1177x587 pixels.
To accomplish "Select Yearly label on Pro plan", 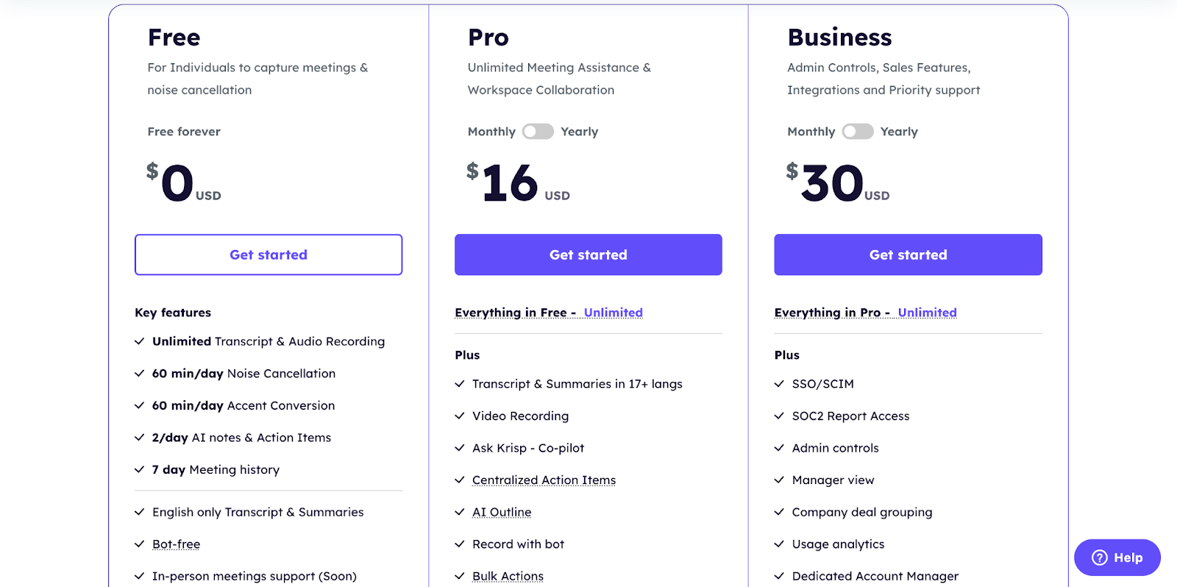I will click(580, 132).
